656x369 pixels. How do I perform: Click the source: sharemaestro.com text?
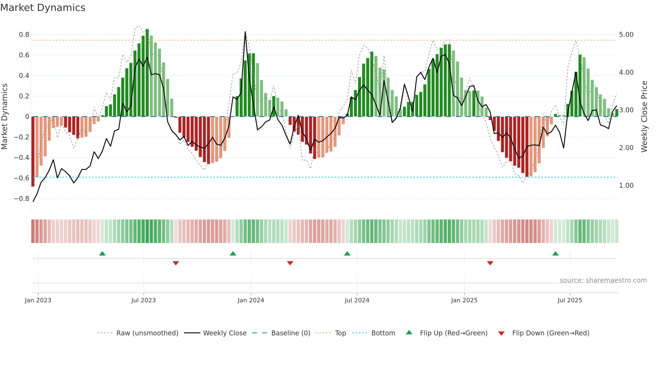point(603,280)
